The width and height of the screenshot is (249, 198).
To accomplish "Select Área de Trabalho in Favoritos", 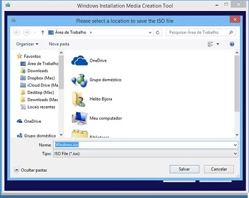I will click(43, 64).
